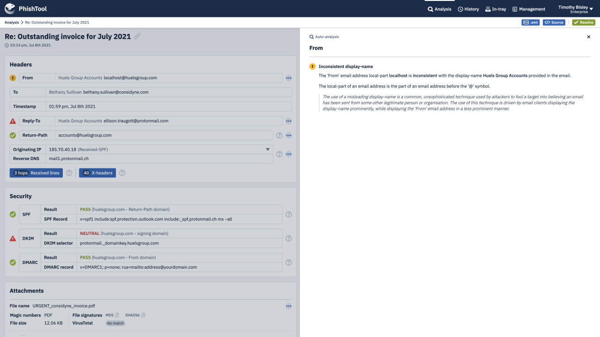
Task: Click the SPF green check icon
Action: point(13,214)
